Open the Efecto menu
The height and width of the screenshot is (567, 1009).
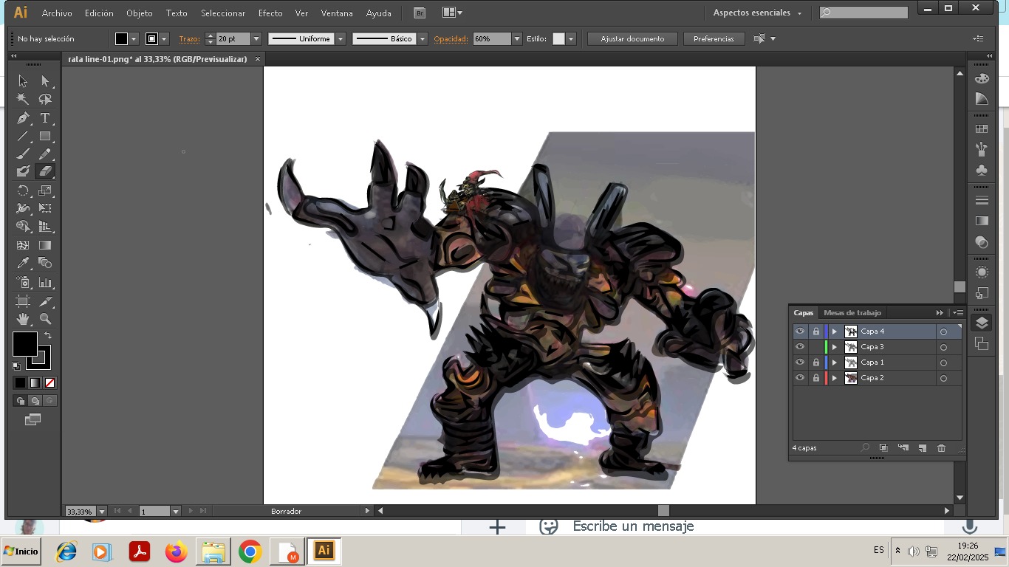[270, 13]
